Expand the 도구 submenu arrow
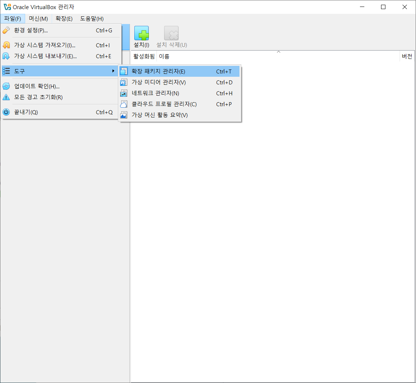The image size is (416, 383). click(x=113, y=71)
